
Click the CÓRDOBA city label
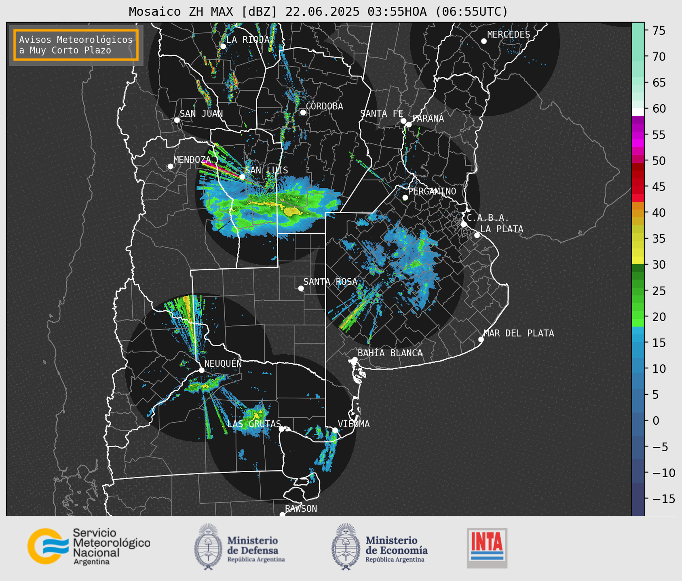324,106
